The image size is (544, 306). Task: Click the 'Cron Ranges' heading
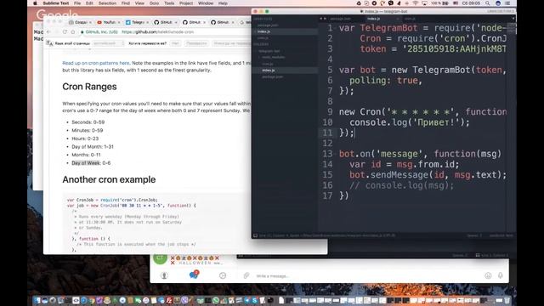tap(89, 87)
